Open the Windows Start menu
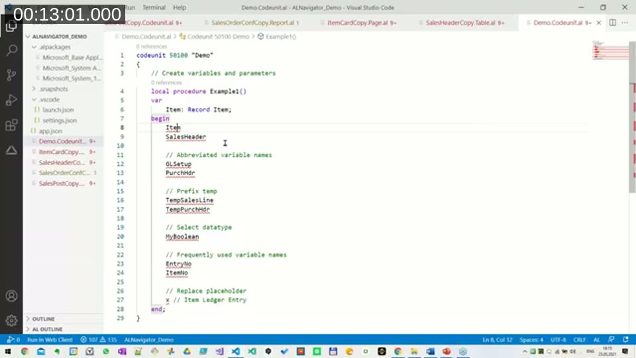The image size is (636, 358). point(8,351)
